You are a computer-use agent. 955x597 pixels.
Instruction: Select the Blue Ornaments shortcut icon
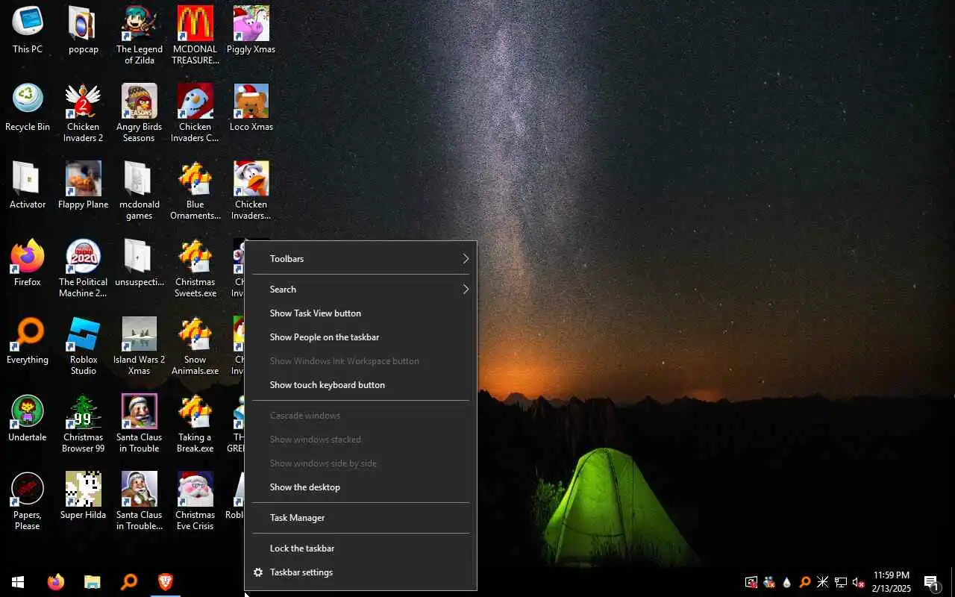click(195, 191)
